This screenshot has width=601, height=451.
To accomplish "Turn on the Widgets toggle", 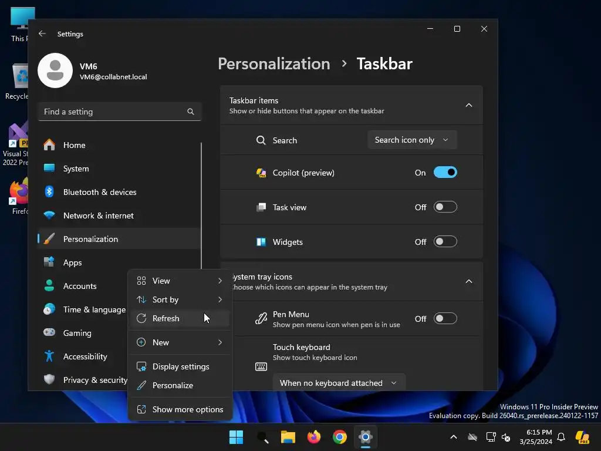I will click(445, 241).
